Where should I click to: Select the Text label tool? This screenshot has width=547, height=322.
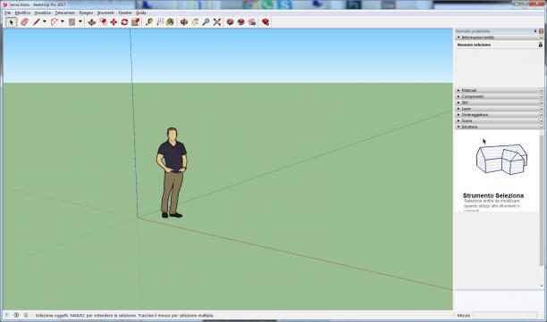click(160, 22)
